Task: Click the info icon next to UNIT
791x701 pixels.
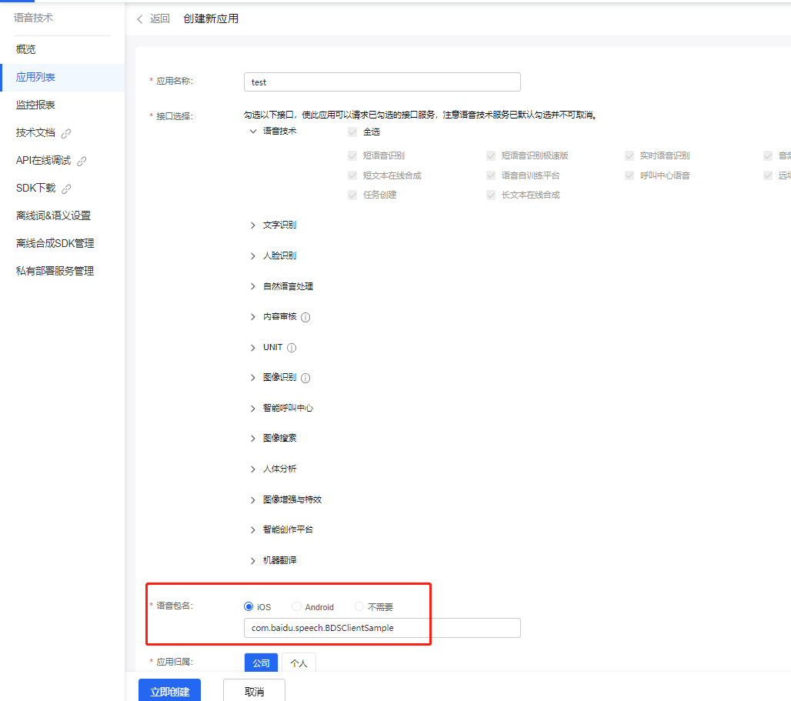Action: [x=292, y=348]
